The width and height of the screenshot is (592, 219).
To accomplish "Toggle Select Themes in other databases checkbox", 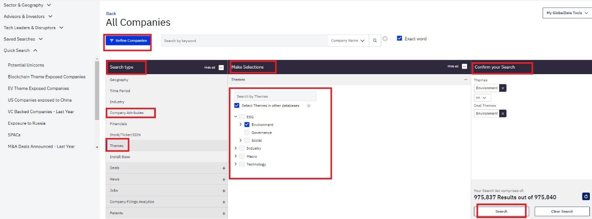I will click(237, 105).
